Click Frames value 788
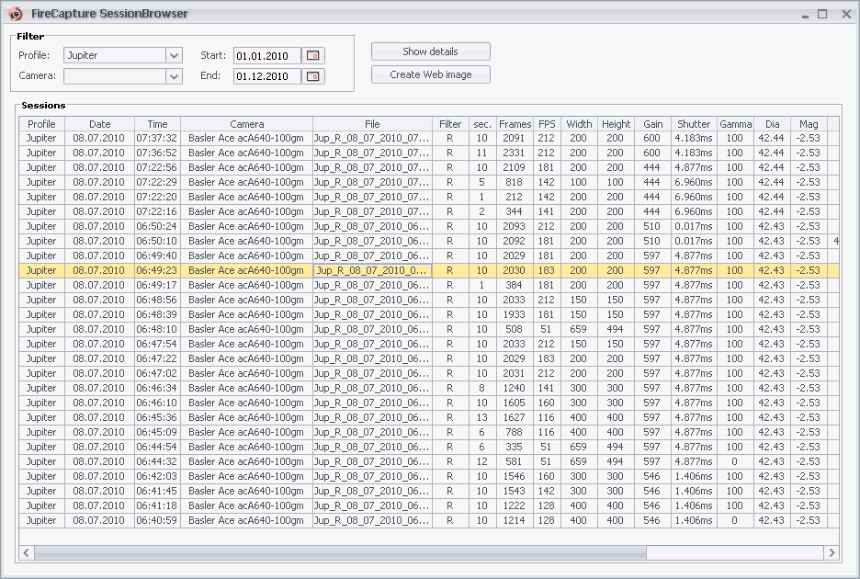Image resolution: width=860 pixels, height=579 pixels. (514, 433)
